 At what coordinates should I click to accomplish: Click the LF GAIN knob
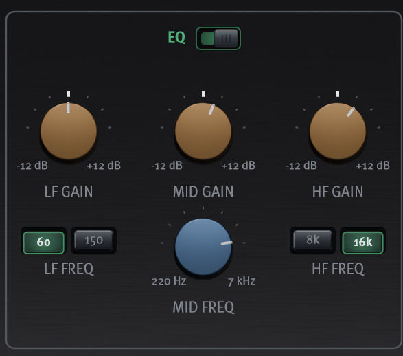pos(69,131)
